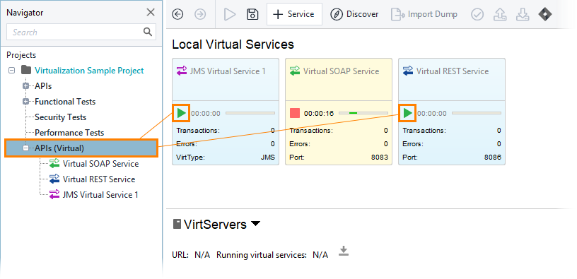Click the upload arrow toolbar icon

[x=500, y=14]
